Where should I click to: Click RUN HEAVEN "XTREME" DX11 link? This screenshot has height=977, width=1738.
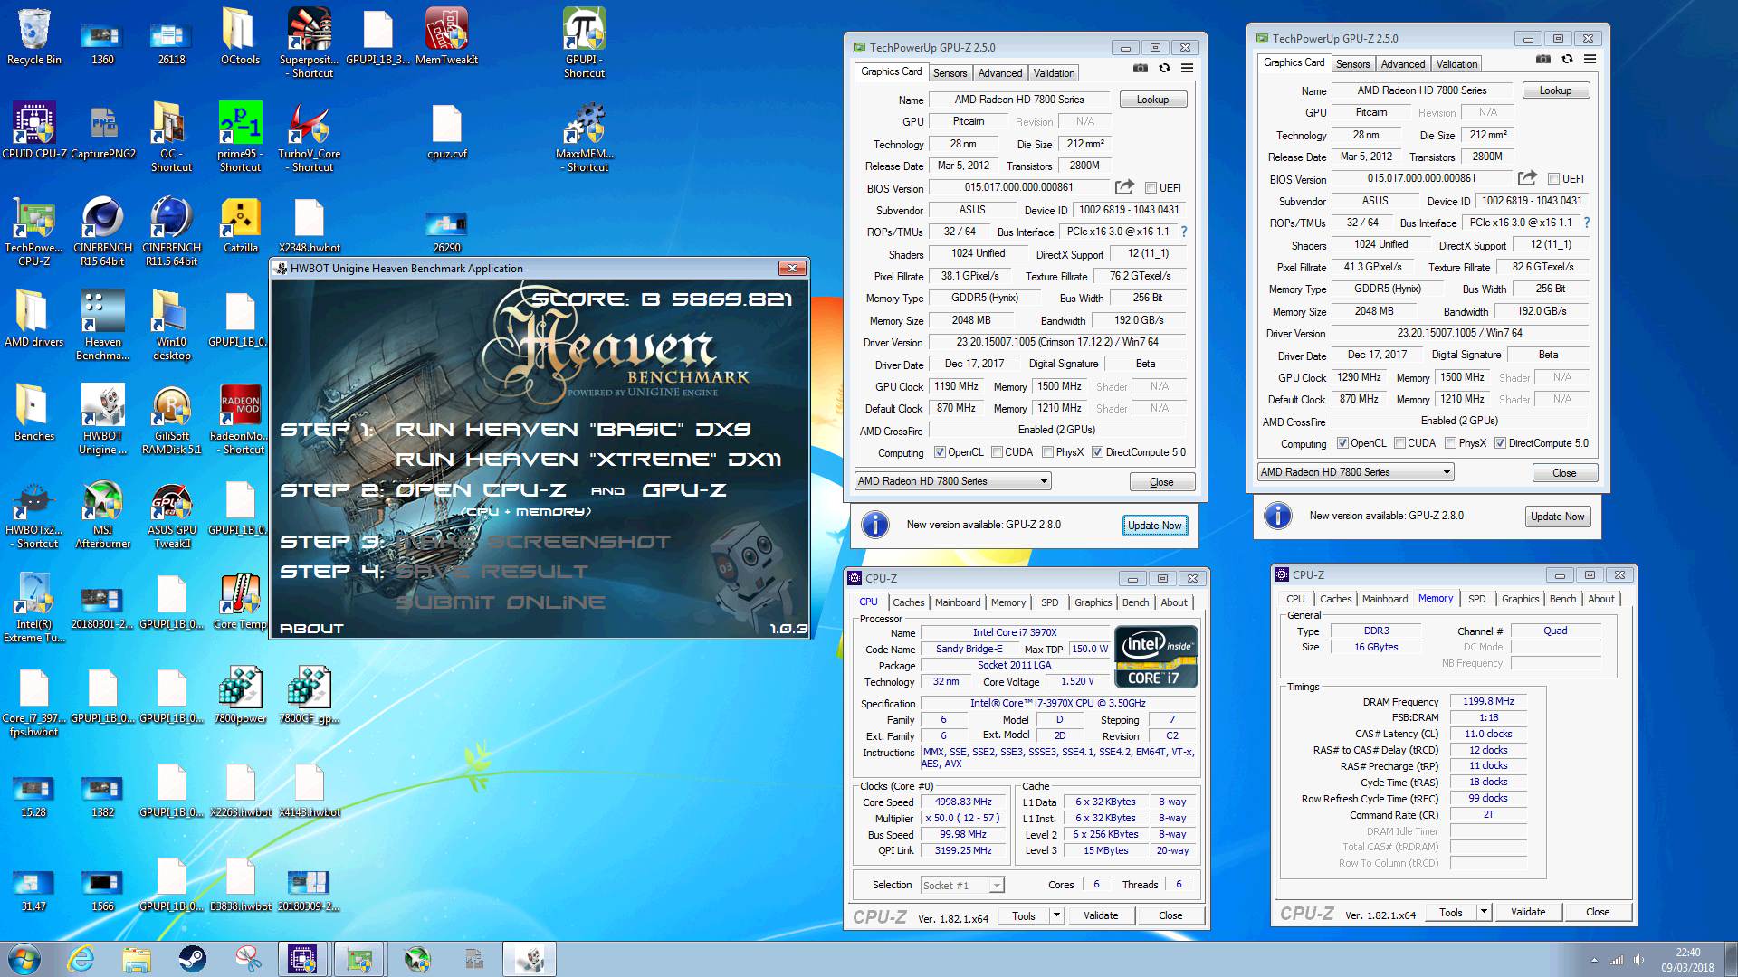[x=588, y=460]
